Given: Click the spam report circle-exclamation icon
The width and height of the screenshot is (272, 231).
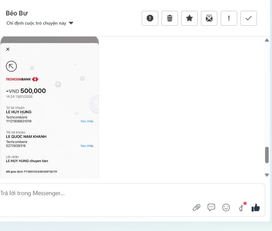Looking at the screenshot, I should click(x=150, y=18).
